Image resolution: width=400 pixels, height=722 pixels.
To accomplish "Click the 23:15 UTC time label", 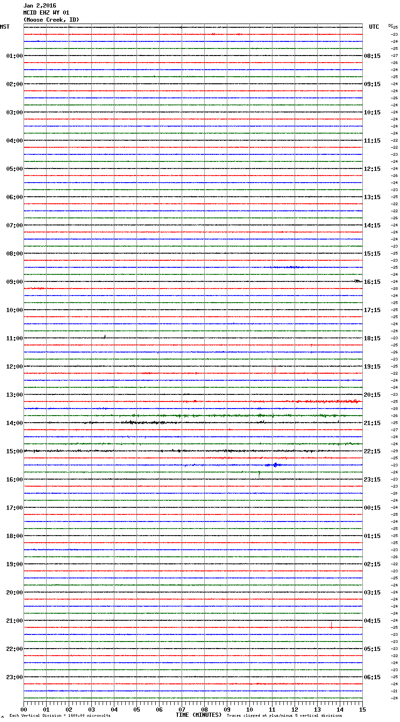I will (x=372, y=480).
